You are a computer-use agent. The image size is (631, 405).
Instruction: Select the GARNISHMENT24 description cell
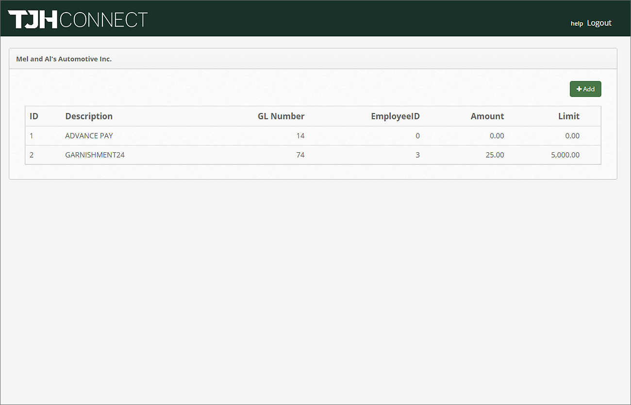click(x=95, y=155)
